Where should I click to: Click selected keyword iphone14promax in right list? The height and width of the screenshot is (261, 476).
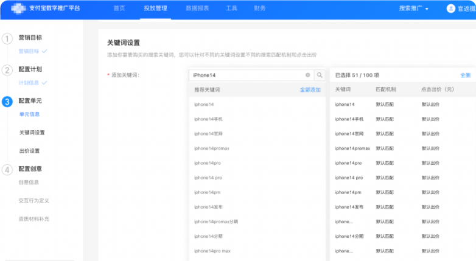coord(352,148)
